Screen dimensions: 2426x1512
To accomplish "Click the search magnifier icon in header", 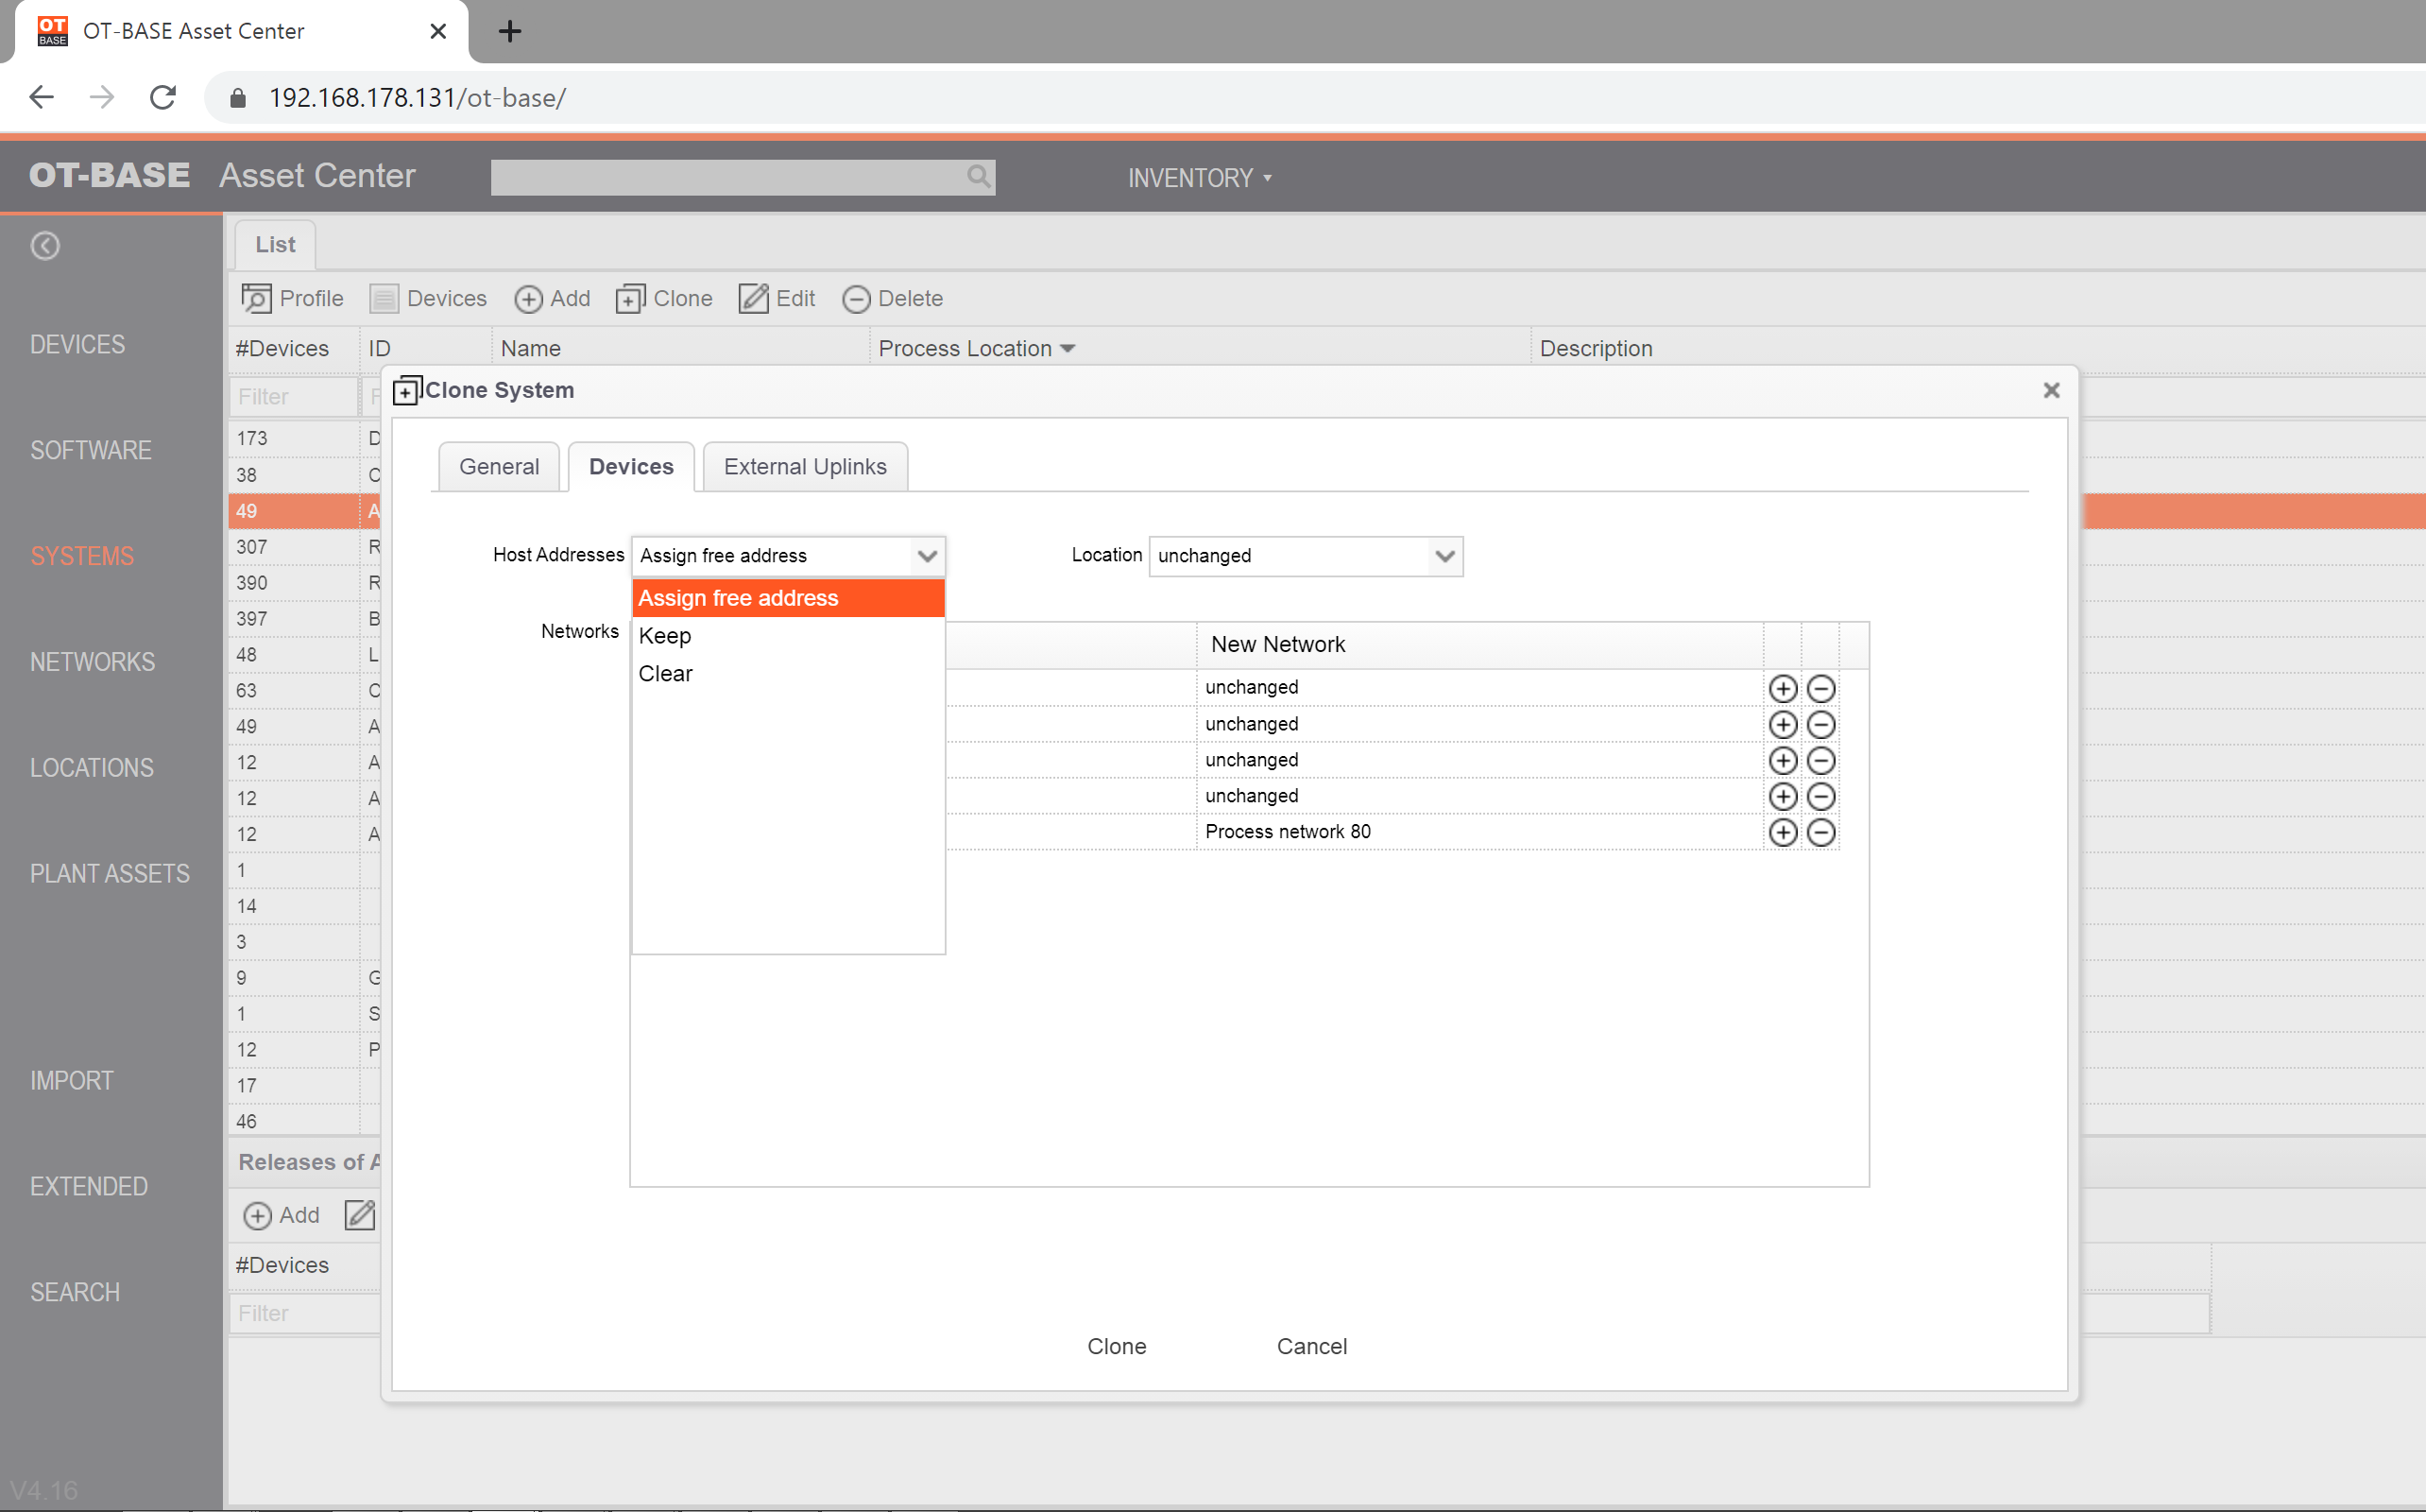I will (x=979, y=177).
